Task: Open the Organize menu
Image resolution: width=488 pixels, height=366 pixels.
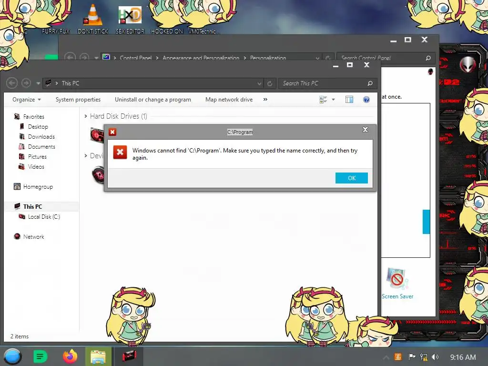Action: pos(27,100)
